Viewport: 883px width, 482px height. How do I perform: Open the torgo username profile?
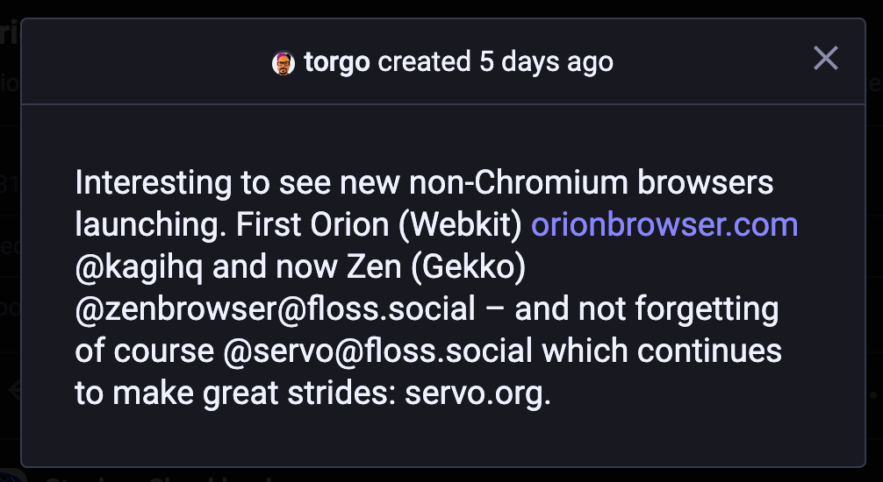pos(336,62)
